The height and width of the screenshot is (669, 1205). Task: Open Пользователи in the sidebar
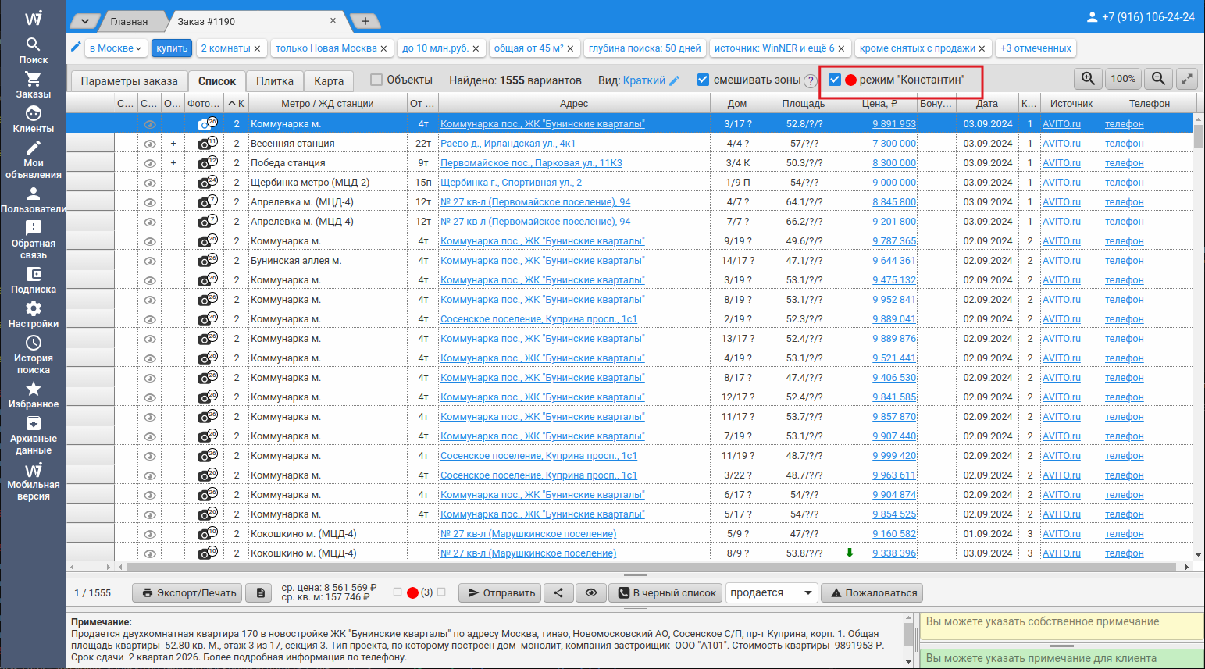33,200
